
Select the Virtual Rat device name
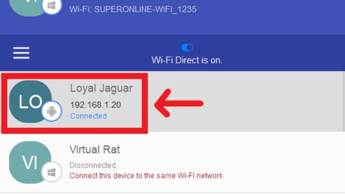[x=95, y=149]
